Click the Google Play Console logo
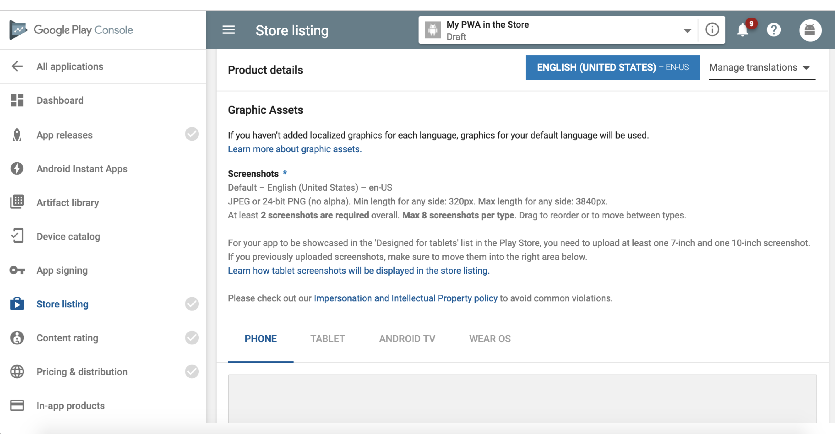 (x=18, y=30)
